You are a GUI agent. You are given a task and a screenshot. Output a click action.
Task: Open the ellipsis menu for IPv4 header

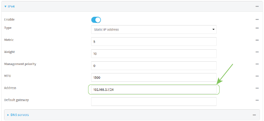tap(257, 7)
